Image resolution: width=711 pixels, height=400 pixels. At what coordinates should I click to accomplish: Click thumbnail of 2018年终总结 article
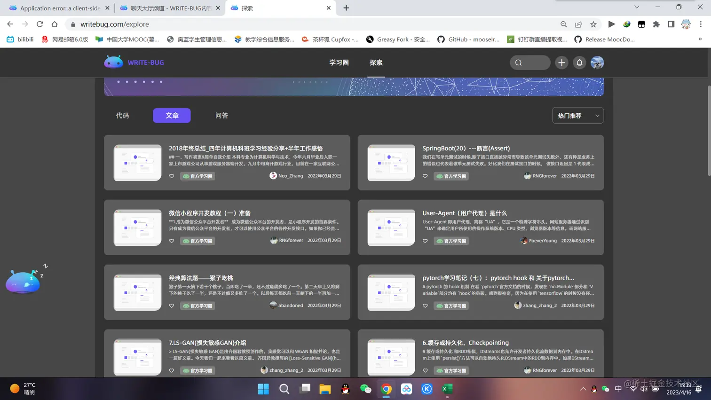point(137,163)
